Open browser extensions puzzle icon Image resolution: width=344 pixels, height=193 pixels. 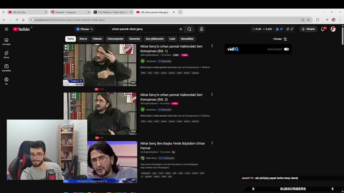click(317, 20)
